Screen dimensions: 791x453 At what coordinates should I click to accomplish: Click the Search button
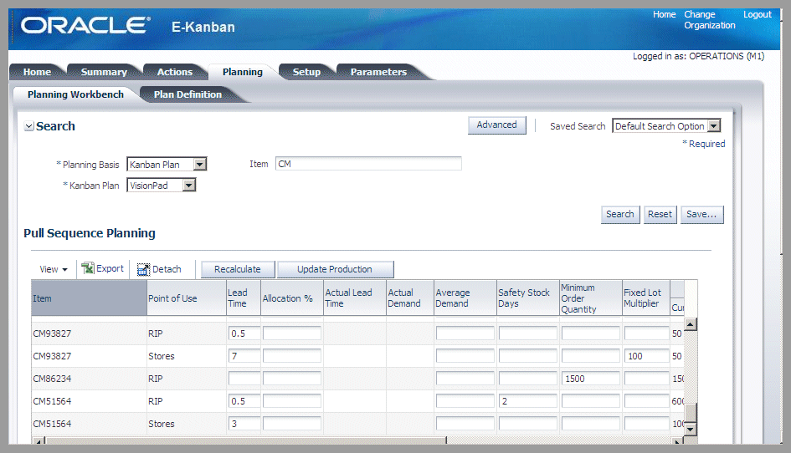pyautogui.click(x=620, y=214)
